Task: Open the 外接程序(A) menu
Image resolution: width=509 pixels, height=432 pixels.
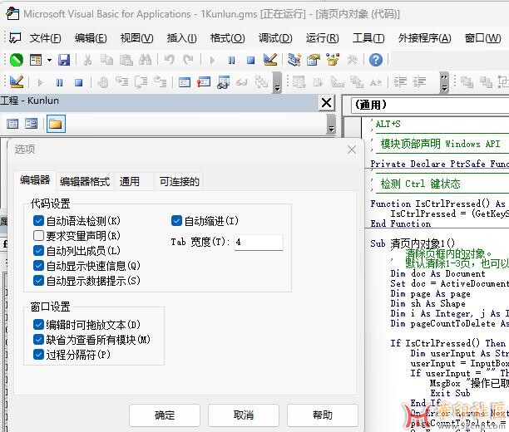Action: point(425,38)
